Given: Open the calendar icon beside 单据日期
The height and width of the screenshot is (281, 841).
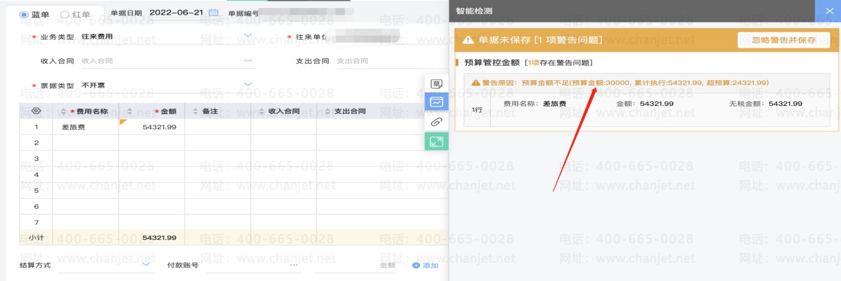Looking at the screenshot, I should [x=213, y=13].
